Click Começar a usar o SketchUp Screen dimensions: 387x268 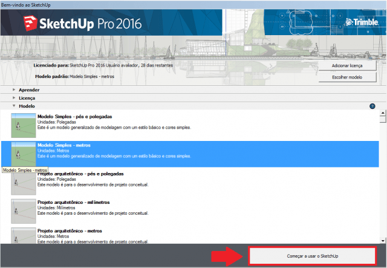tap(313, 256)
